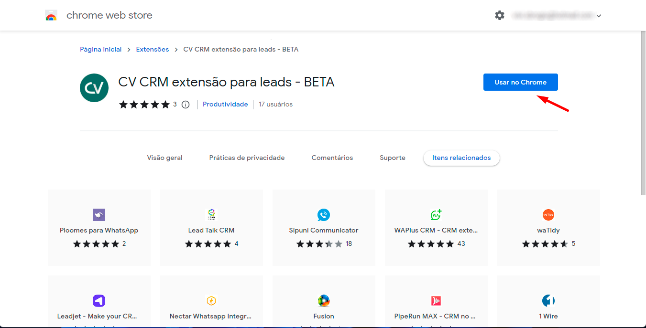Click the 1 Wire icon
The width and height of the screenshot is (646, 328).
click(548, 301)
